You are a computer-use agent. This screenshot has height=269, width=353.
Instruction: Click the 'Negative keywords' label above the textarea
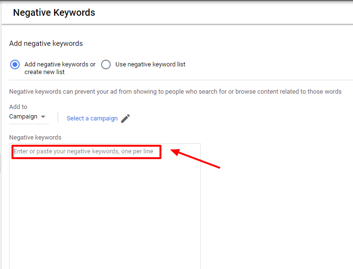tap(35, 138)
